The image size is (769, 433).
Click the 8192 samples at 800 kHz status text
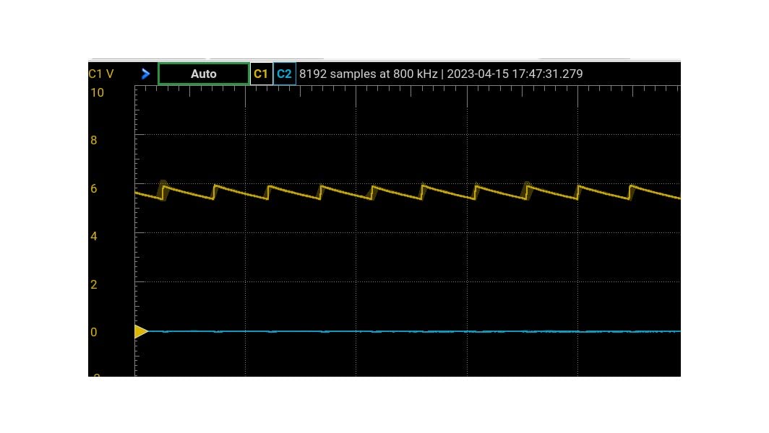[369, 74]
